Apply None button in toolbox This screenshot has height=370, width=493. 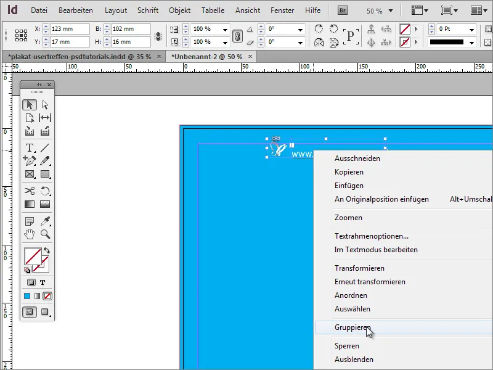[x=47, y=296]
